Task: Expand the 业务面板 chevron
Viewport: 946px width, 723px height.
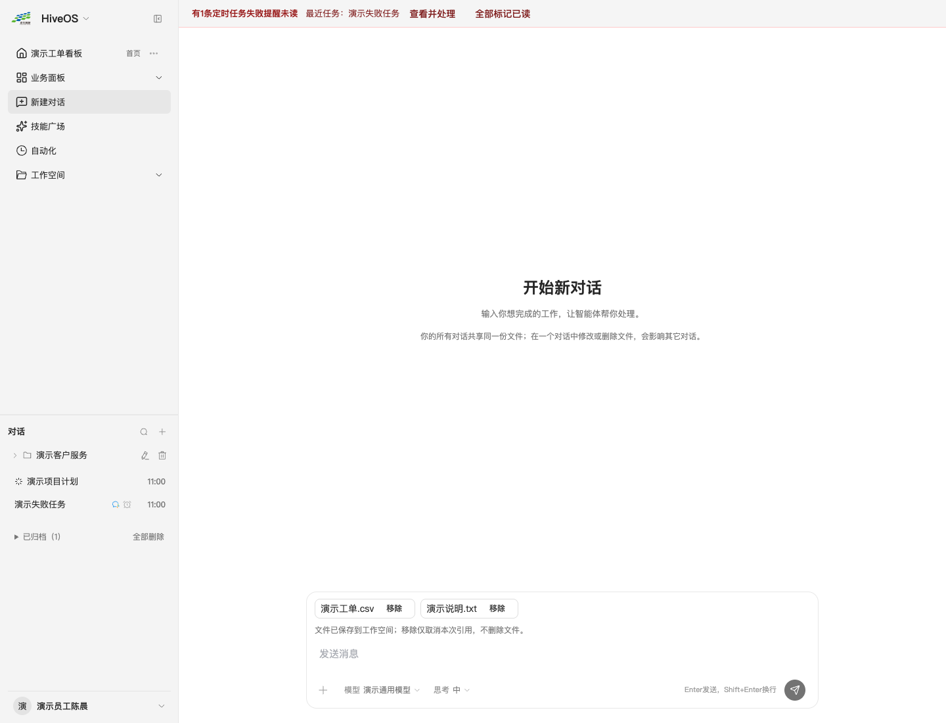Action: 159,78
